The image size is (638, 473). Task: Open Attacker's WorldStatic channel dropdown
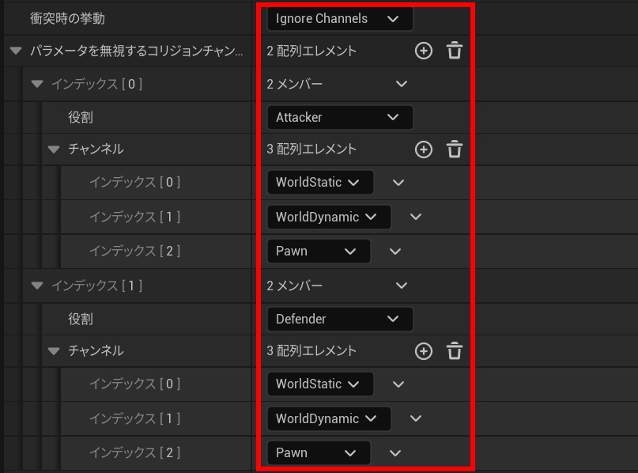pos(319,183)
